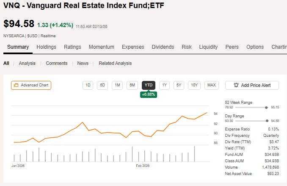Image resolution: width=287 pixels, height=186 pixels.
Task: Click the Add Price Alert button
Action: coord(252,85)
